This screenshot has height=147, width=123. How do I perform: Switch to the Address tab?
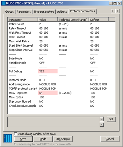pyautogui.click(x=62, y=12)
